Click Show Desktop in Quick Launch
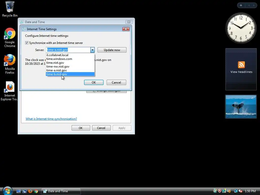This screenshot has height=195, width=260. 18,191
